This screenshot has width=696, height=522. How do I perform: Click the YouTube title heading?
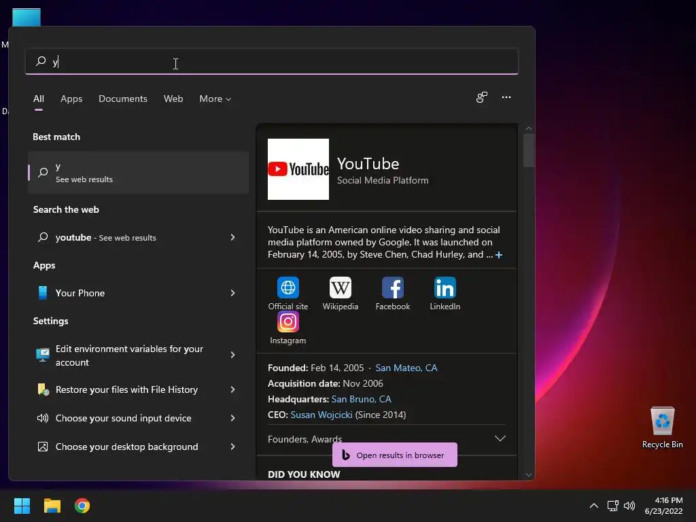368,164
